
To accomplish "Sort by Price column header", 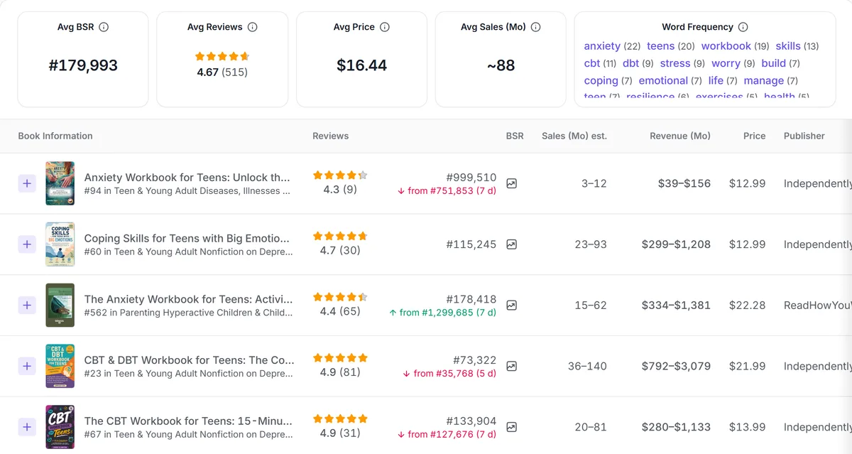I will 754,136.
